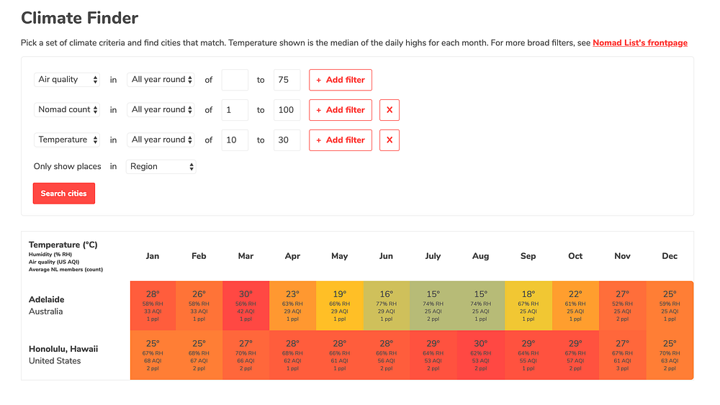Focus the empty Air quality minimum field
Image resolution: width=720 pixels, height=405 pixels.
tap(235, 80)
